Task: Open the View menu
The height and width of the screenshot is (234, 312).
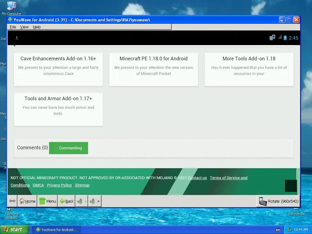Action: (24, 27)
